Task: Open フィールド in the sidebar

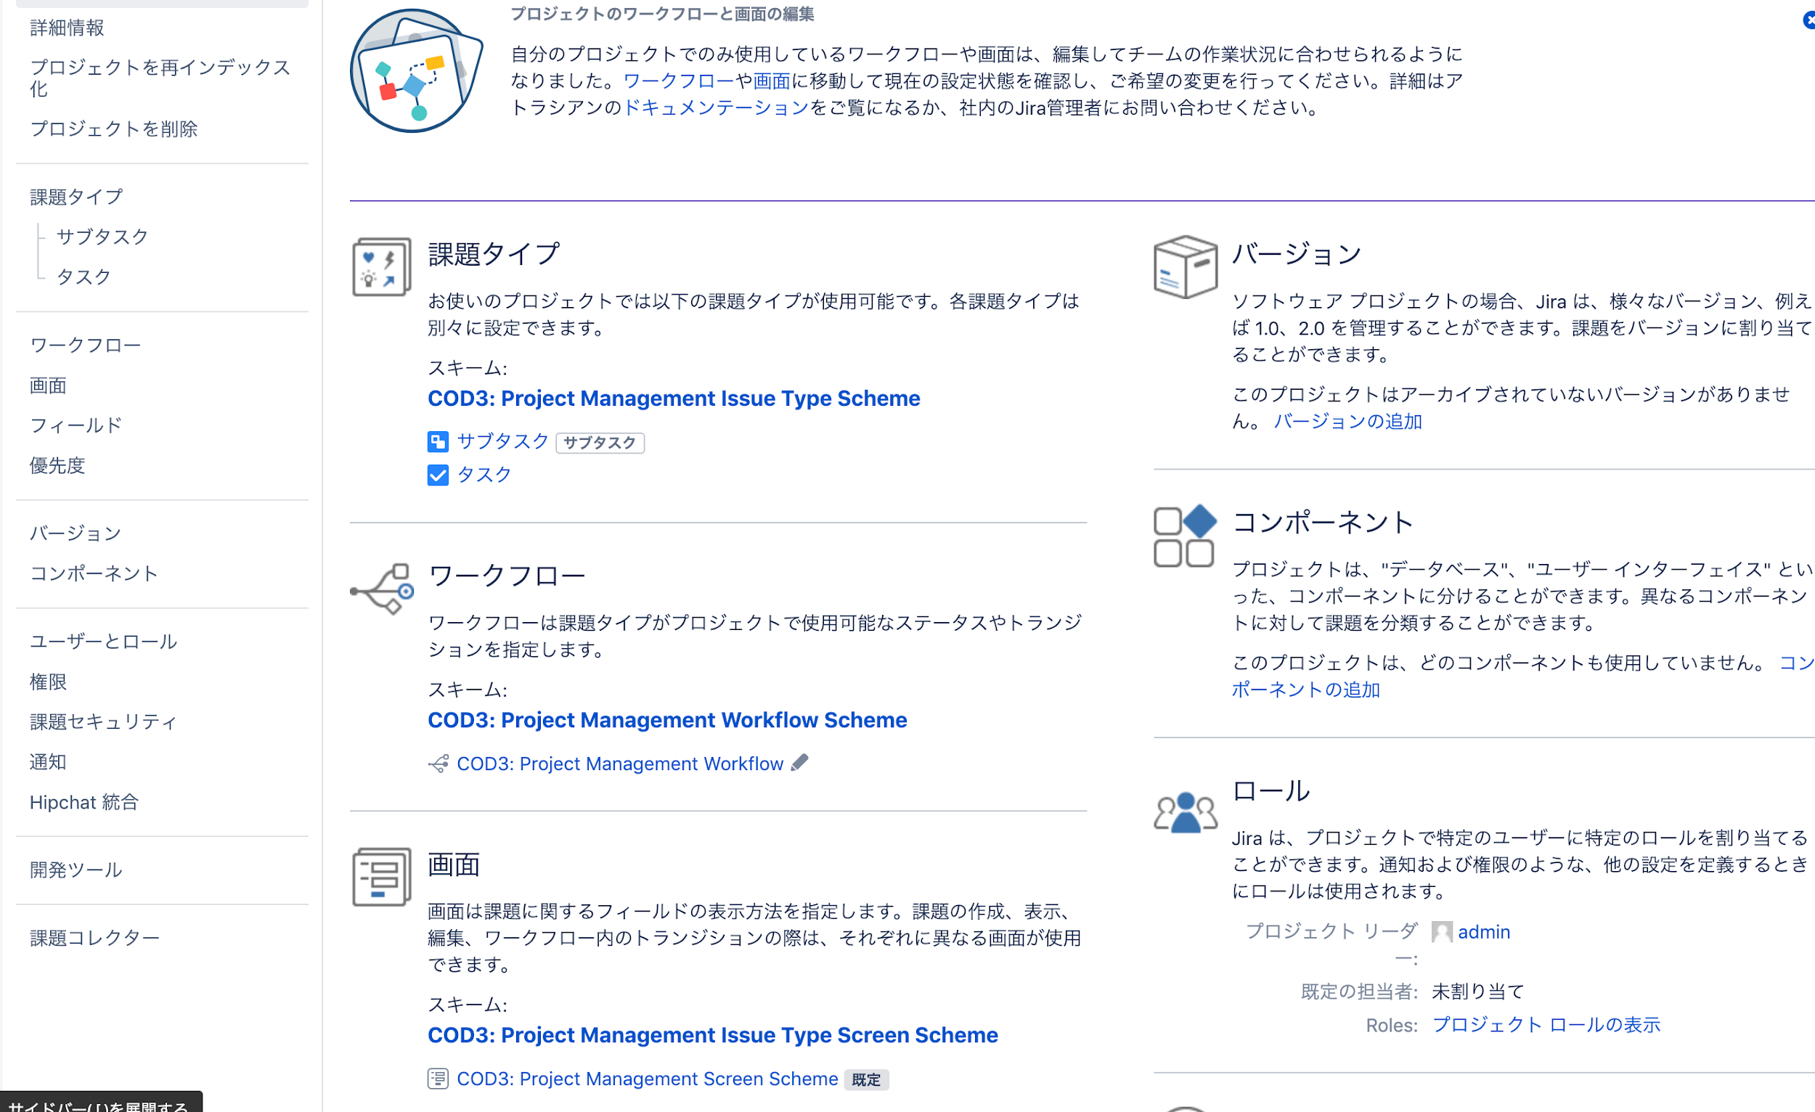Action: 76,425
